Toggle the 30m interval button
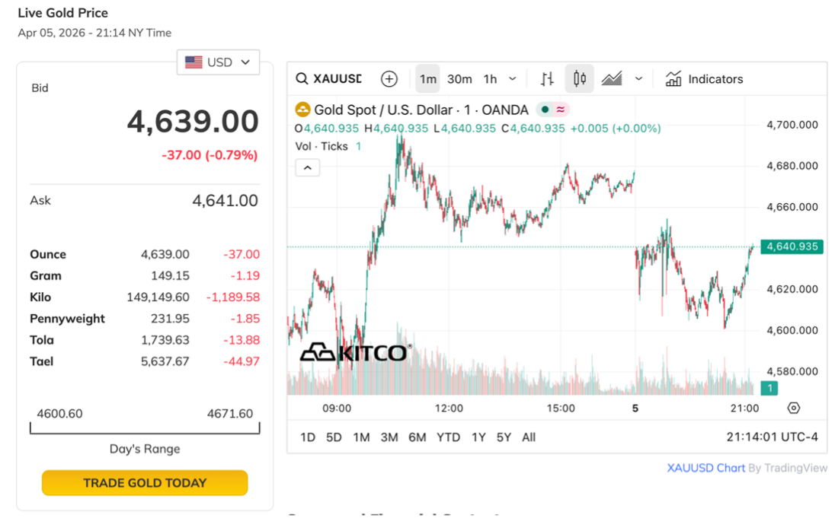Screen dimensions: 835x518 [x=459, y=79]
